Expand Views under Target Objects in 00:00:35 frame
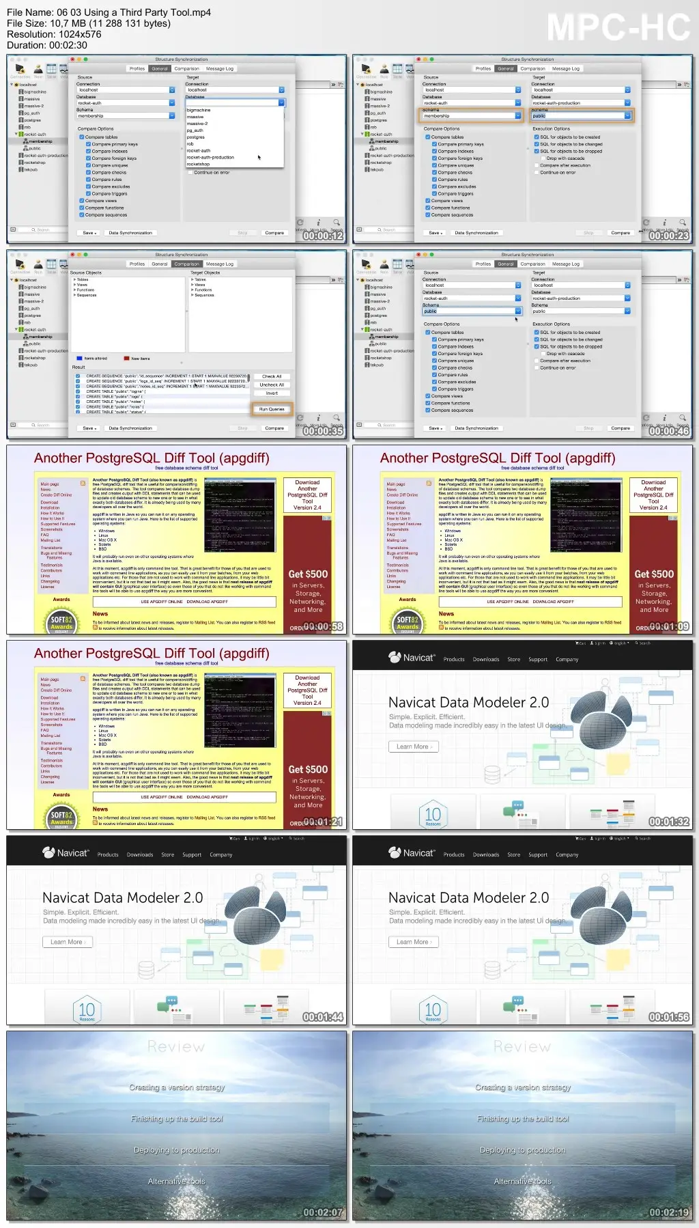Screen dimensions: 699x1228 (192, 285)
